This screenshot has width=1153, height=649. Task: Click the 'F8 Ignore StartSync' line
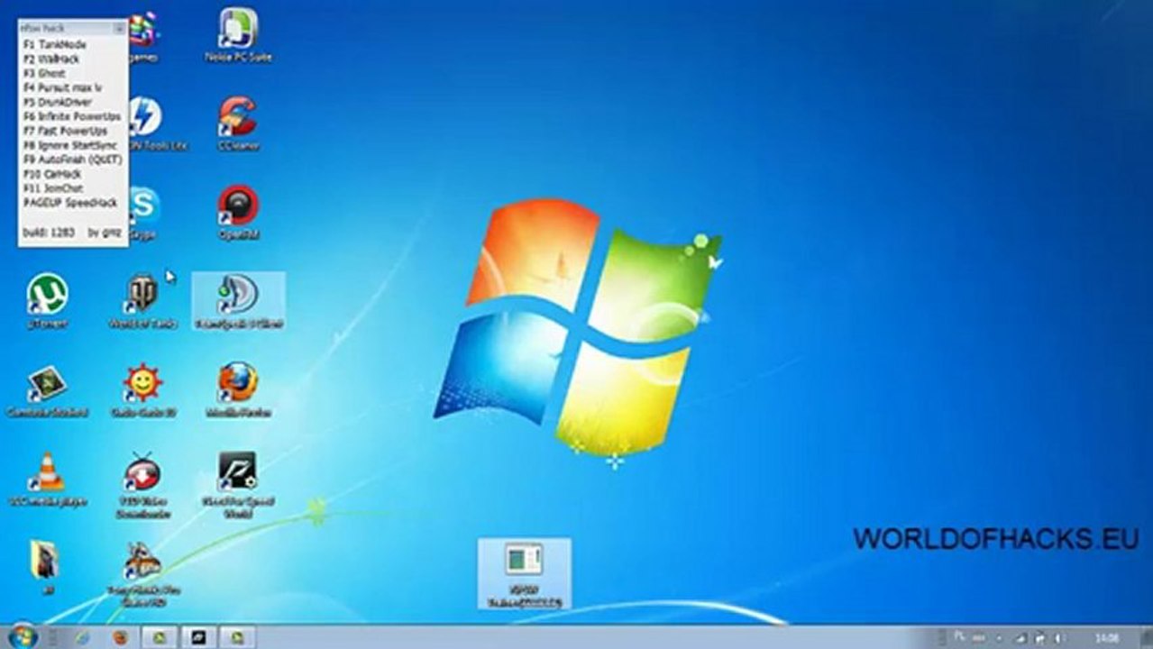70,145
